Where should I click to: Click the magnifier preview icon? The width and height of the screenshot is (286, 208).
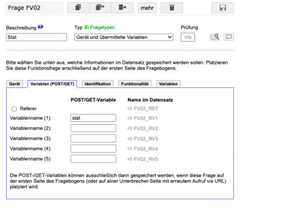[x=214, y=37]
